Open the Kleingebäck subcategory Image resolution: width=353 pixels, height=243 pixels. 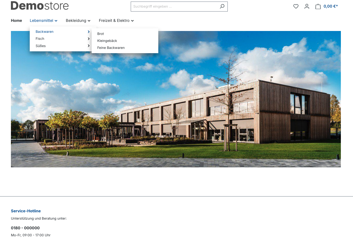coord(107,41)
